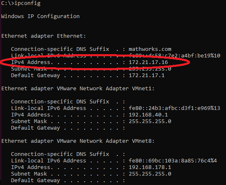
Task: Click the circled IPv4 address 172.21.17.16
Action: click(148, 62)
